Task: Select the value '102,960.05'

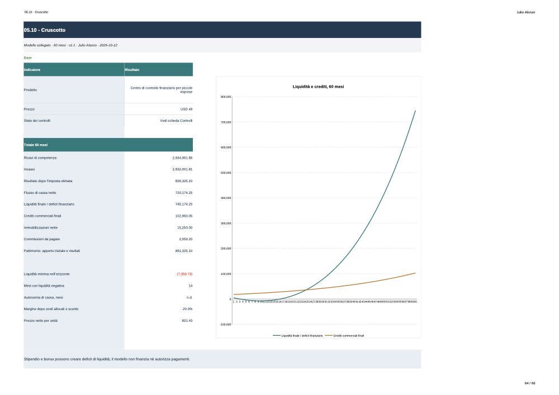Action: [183, 216]
